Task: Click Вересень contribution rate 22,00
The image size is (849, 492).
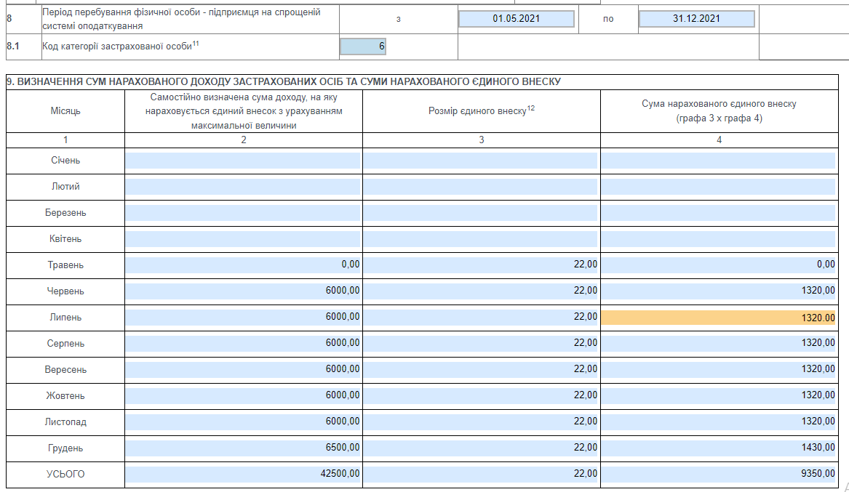Action: pyautogui.click(x=480, y=370)
